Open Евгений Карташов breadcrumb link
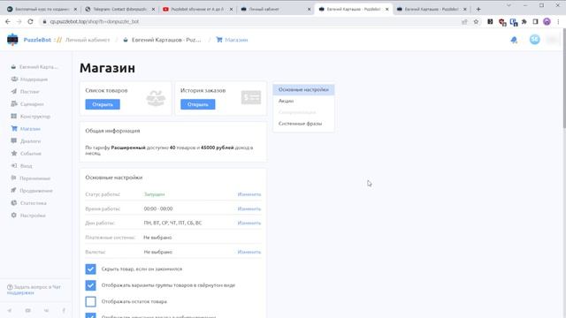 pyautogui.click(x=162, y=40)
